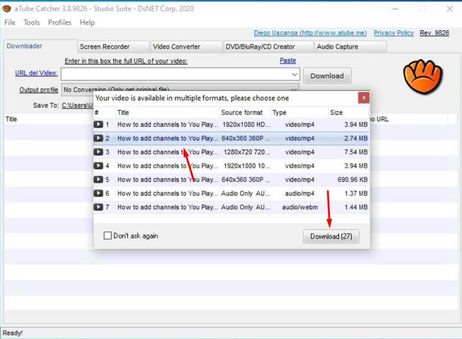This screenshot has width=462, height=339.
Task: Open the Privacy Policy link
Action: click(x=394, y=33)
